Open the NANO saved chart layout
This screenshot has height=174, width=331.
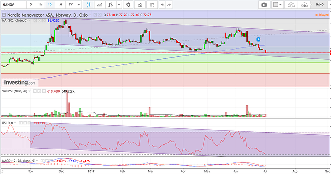point(319,5)
